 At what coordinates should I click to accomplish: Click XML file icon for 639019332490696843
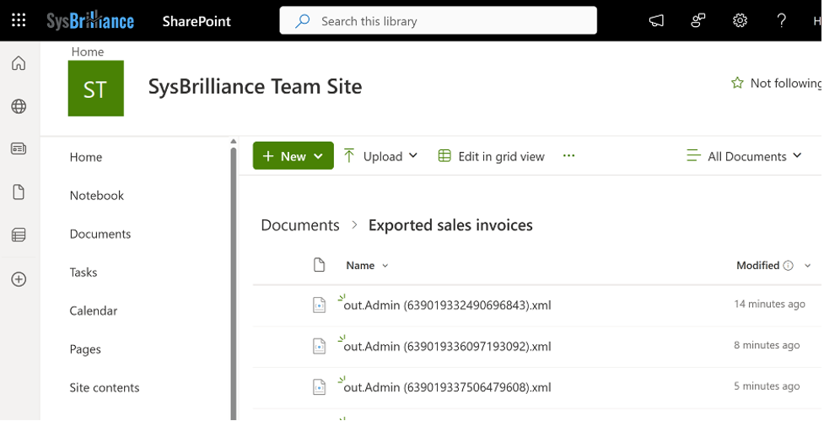(319, 305)
